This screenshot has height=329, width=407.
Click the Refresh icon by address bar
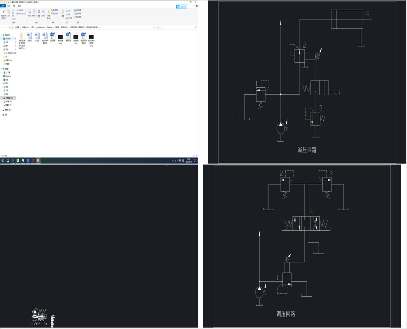click(x=158, y=27)
